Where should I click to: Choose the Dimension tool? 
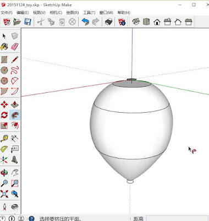coord(15,138)
